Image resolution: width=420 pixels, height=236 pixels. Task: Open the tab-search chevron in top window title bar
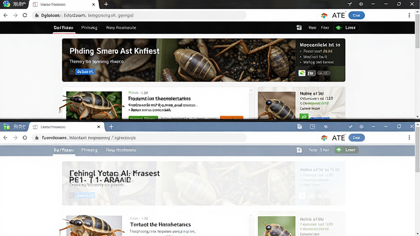click(350, 4)
